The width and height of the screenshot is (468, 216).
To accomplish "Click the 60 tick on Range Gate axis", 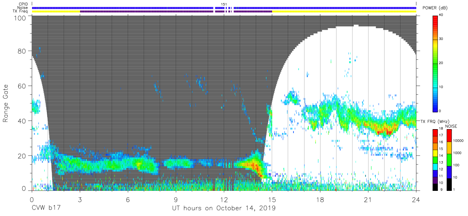I will (22, 86).
